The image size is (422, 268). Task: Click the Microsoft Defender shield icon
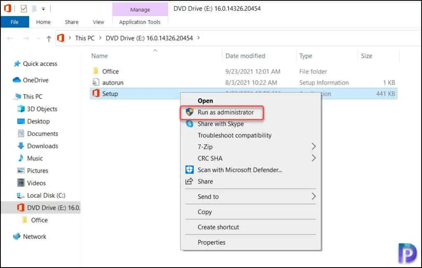coord(190,170)
